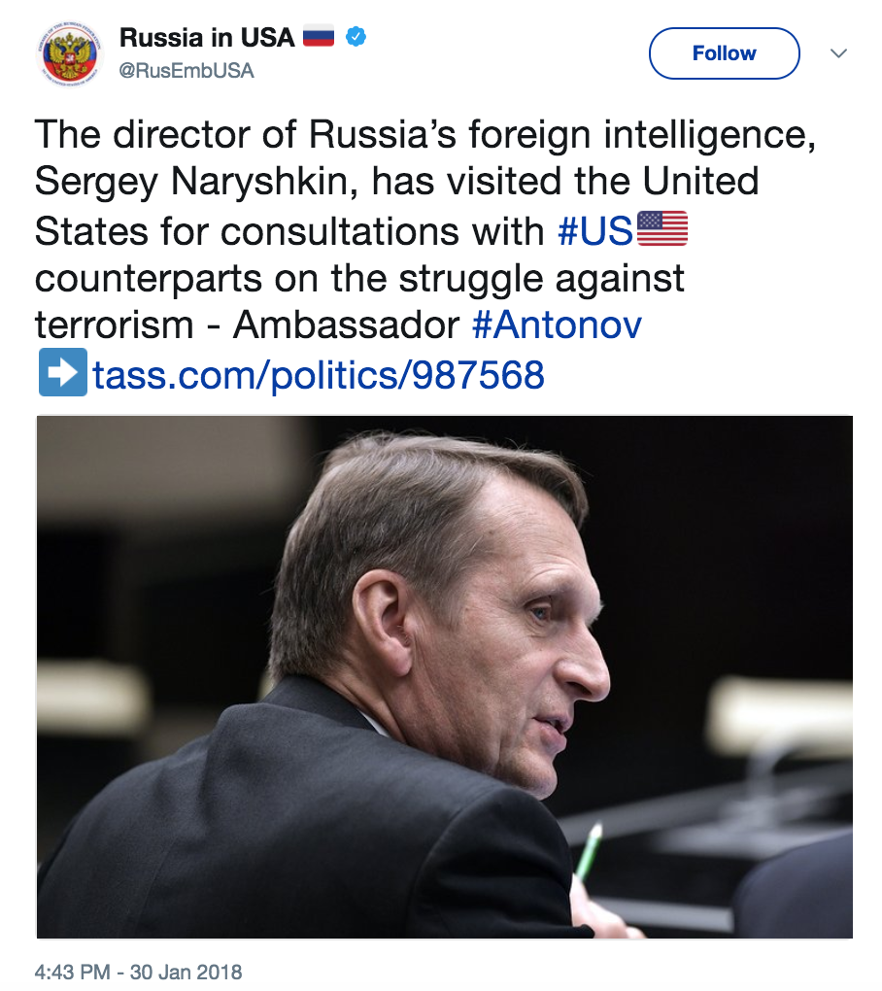Click the US flag emoji in tweet
Image resolution: width=882 pixels, height=991 pixels.
point(662,228)
